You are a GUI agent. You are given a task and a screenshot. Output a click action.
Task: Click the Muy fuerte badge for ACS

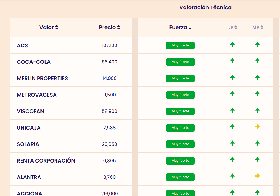click(180, 45)
